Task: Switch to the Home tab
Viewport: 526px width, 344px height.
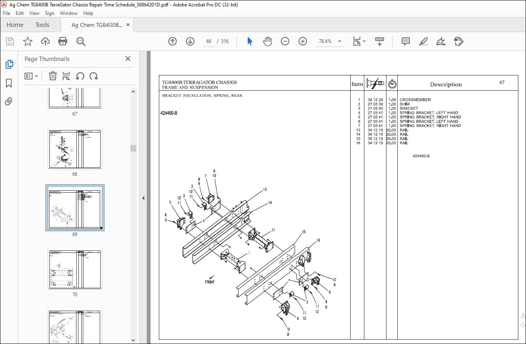Action: pos(15,25)
